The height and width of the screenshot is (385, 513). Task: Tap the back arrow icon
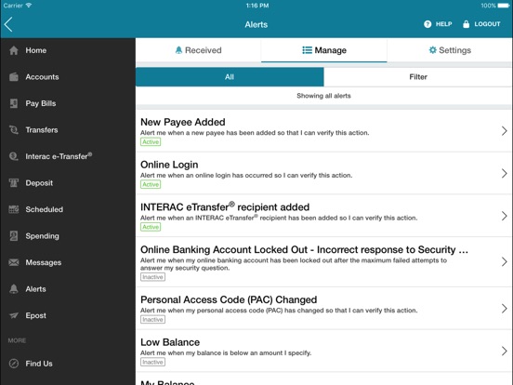tap(8, 24)
